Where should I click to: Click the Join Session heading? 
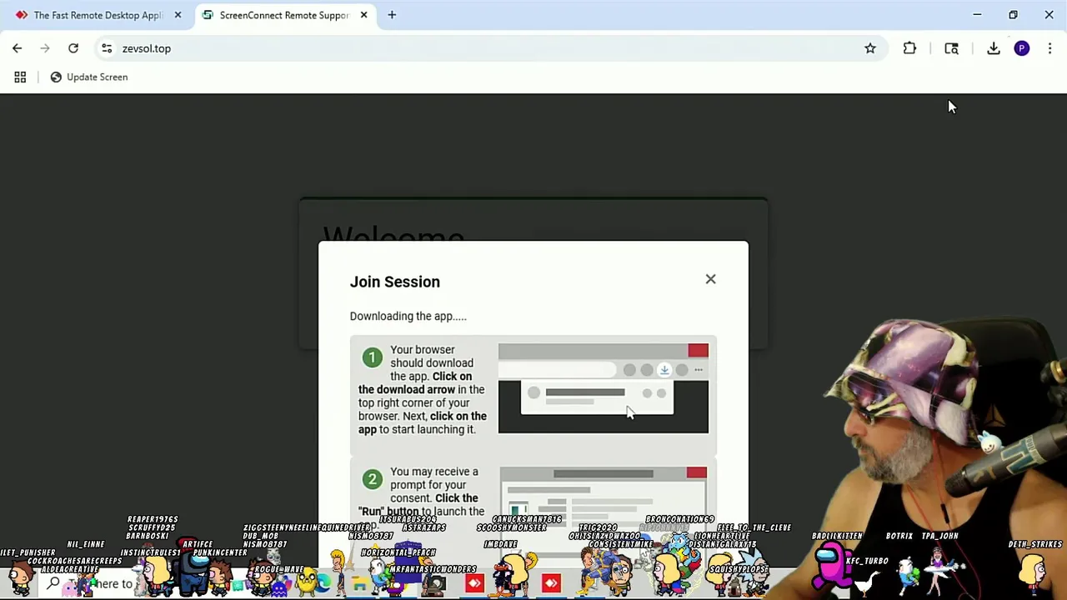point(395,282)
